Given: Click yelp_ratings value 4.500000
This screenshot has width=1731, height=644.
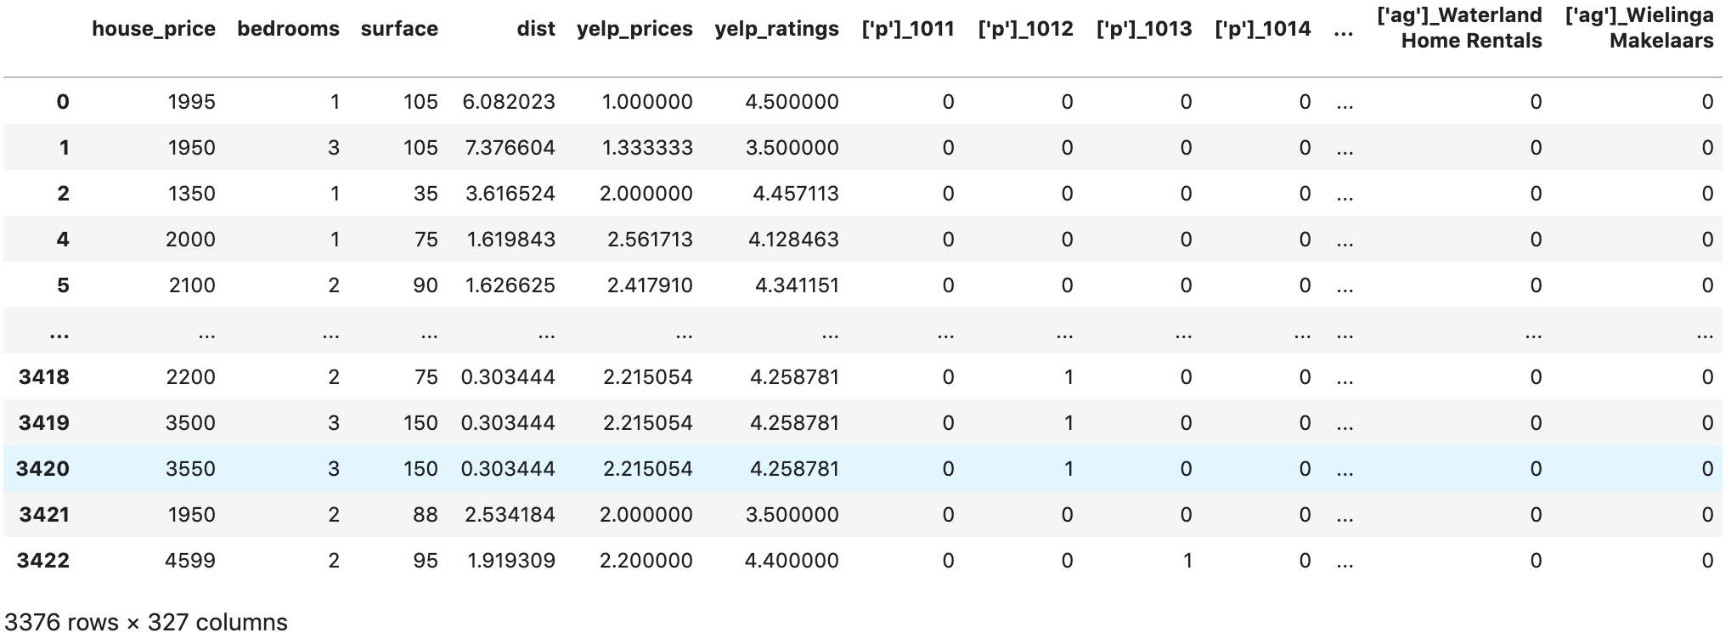Looking at the screenshot, I should point(792,102).
